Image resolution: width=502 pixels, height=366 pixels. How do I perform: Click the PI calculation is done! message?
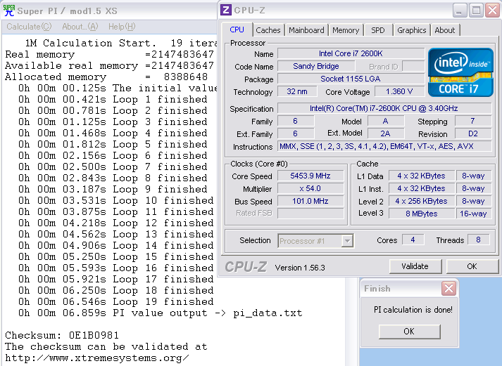click(413, 310)
